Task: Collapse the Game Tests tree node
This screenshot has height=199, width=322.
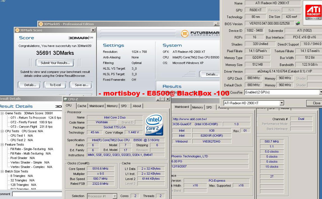Action: pos(2,113)
